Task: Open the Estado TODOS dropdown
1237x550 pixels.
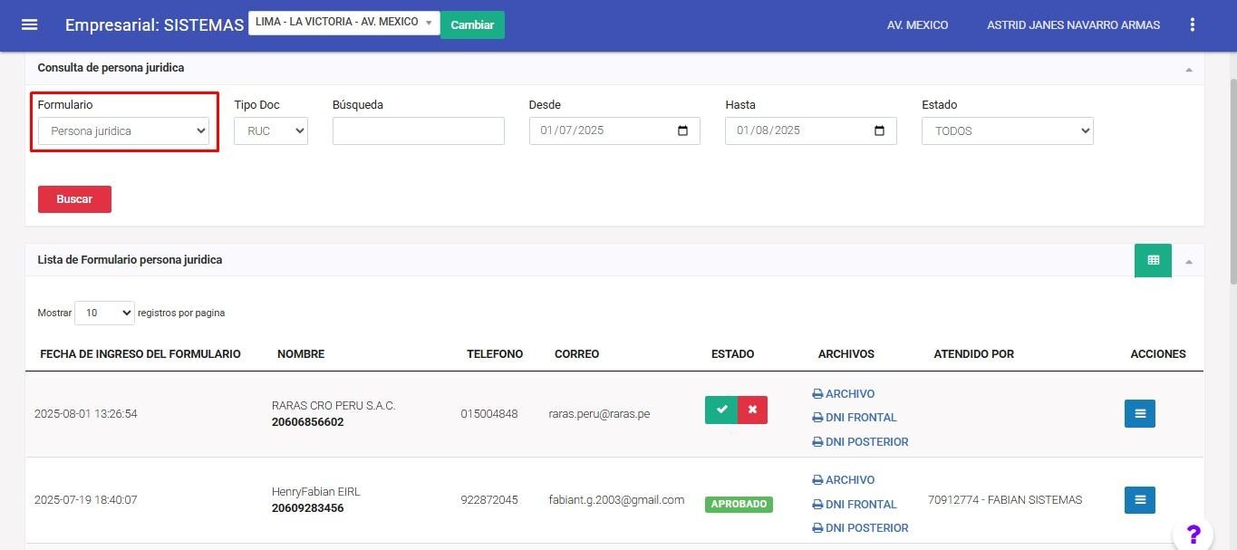Action: pos(1007,131)
